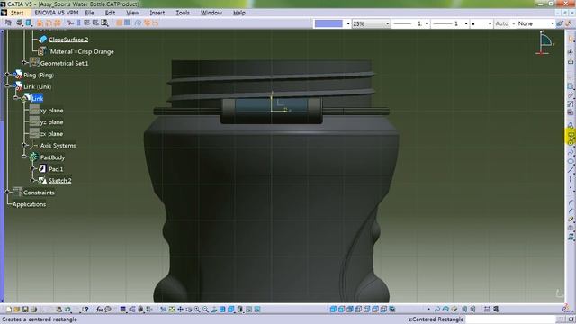Click the compass icon in the viewport corner
This screenshot has height=324, width=576.
pyautogui.click(x=545, y=43)
